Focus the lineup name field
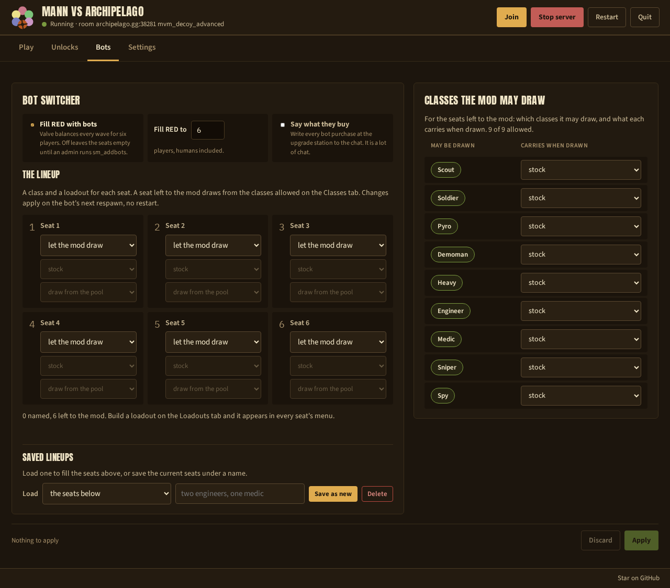 (x=240, y=494)
